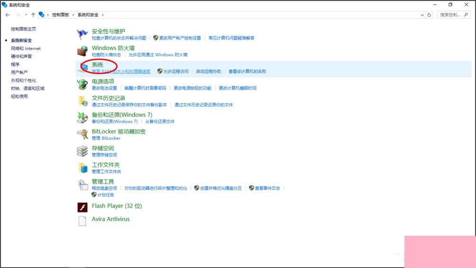This screenshot has height=268, width=476.
Task: Select 控制面板 in the breadcrumb
Action: point(60,15)
